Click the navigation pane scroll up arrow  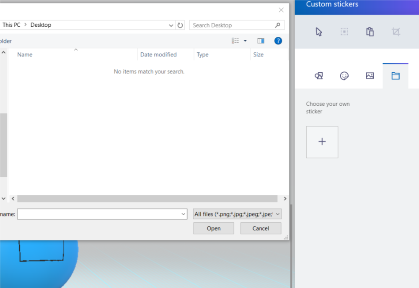3,52
